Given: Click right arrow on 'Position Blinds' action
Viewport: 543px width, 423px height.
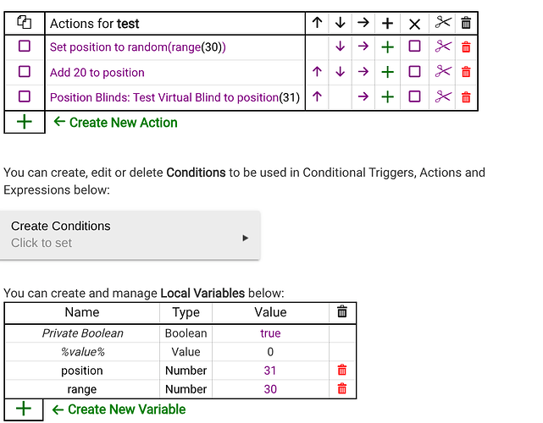Looking at the screenshot, I should pos(363,96).
